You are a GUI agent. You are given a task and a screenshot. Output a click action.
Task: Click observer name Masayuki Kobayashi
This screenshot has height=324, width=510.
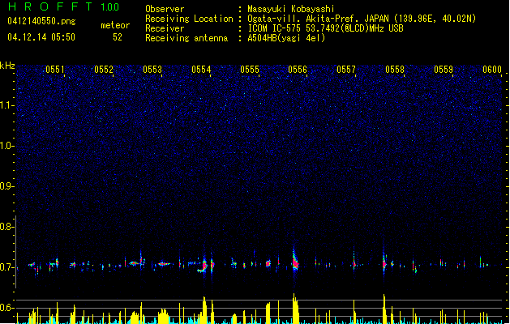[x=291, y=9]
